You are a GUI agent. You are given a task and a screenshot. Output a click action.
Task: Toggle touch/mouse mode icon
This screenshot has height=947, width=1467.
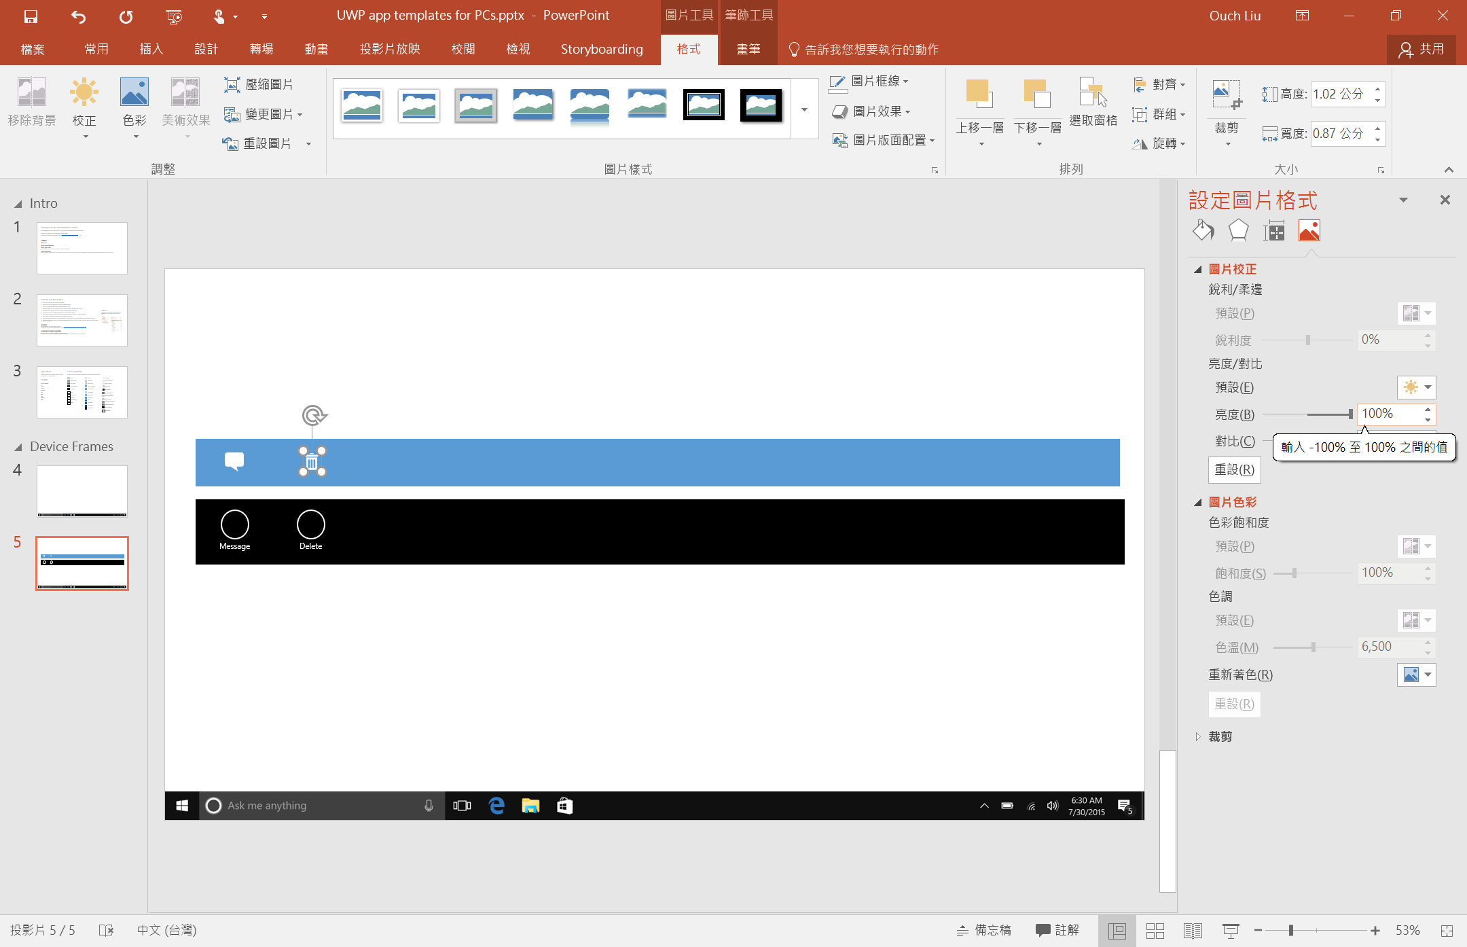219,16
